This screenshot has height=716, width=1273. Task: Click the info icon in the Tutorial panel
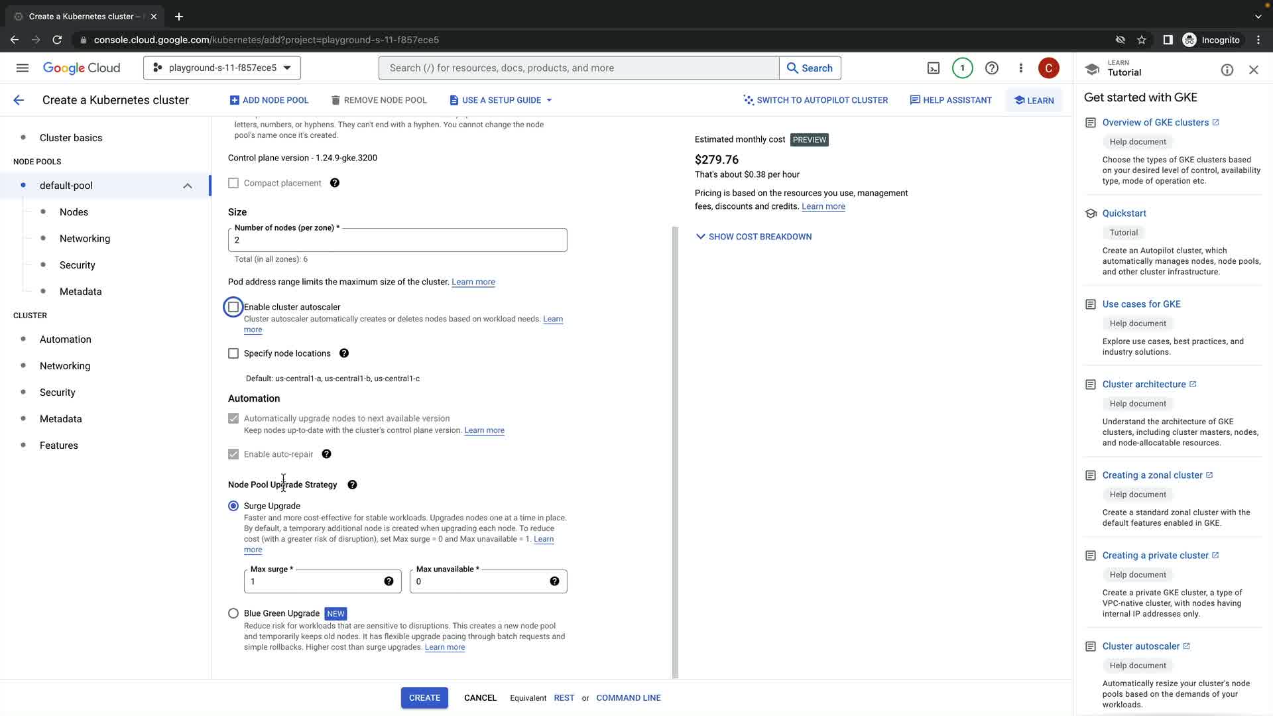click(x=1227, y=70)
